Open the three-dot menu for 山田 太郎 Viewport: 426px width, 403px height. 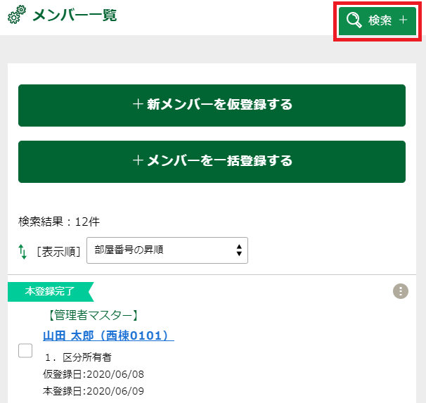[401, 291]
